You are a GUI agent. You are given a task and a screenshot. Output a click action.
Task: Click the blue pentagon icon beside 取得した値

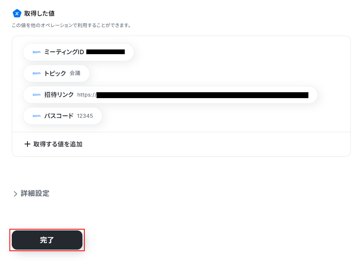point(17,13)
